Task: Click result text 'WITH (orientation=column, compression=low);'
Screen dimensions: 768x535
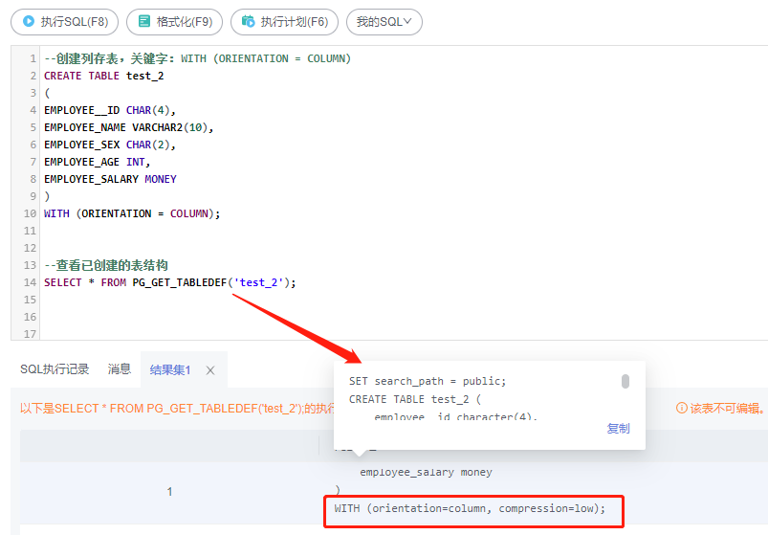Action: 470,508
